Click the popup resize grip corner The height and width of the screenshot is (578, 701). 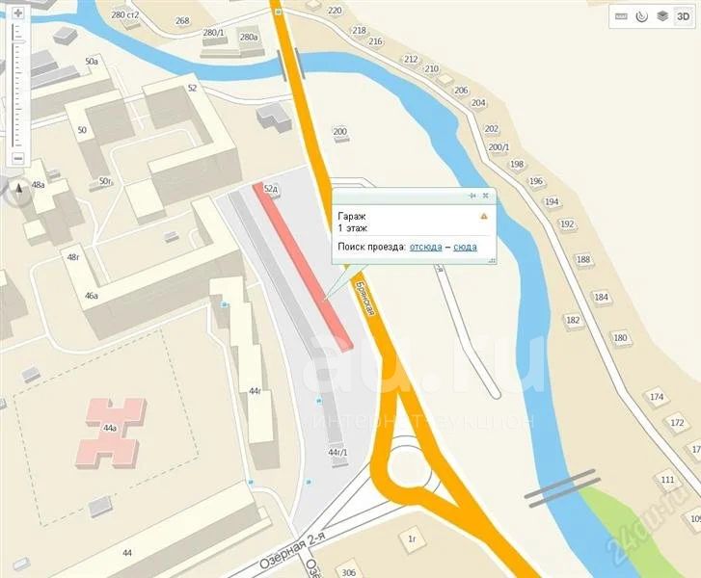coord(492,260)
